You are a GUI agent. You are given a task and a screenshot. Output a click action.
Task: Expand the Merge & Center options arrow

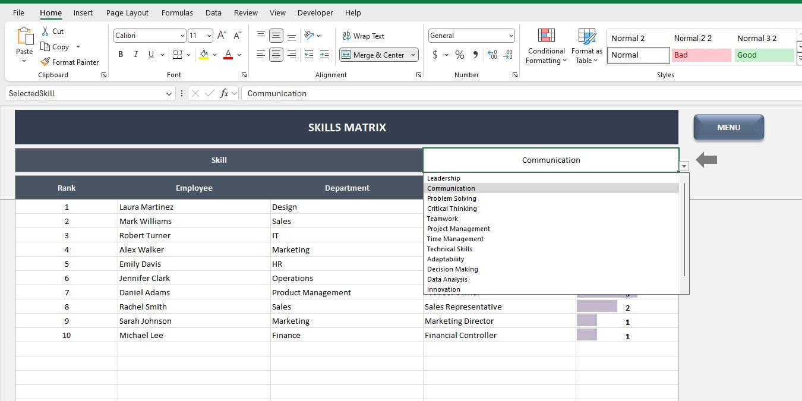pos(413,55)
